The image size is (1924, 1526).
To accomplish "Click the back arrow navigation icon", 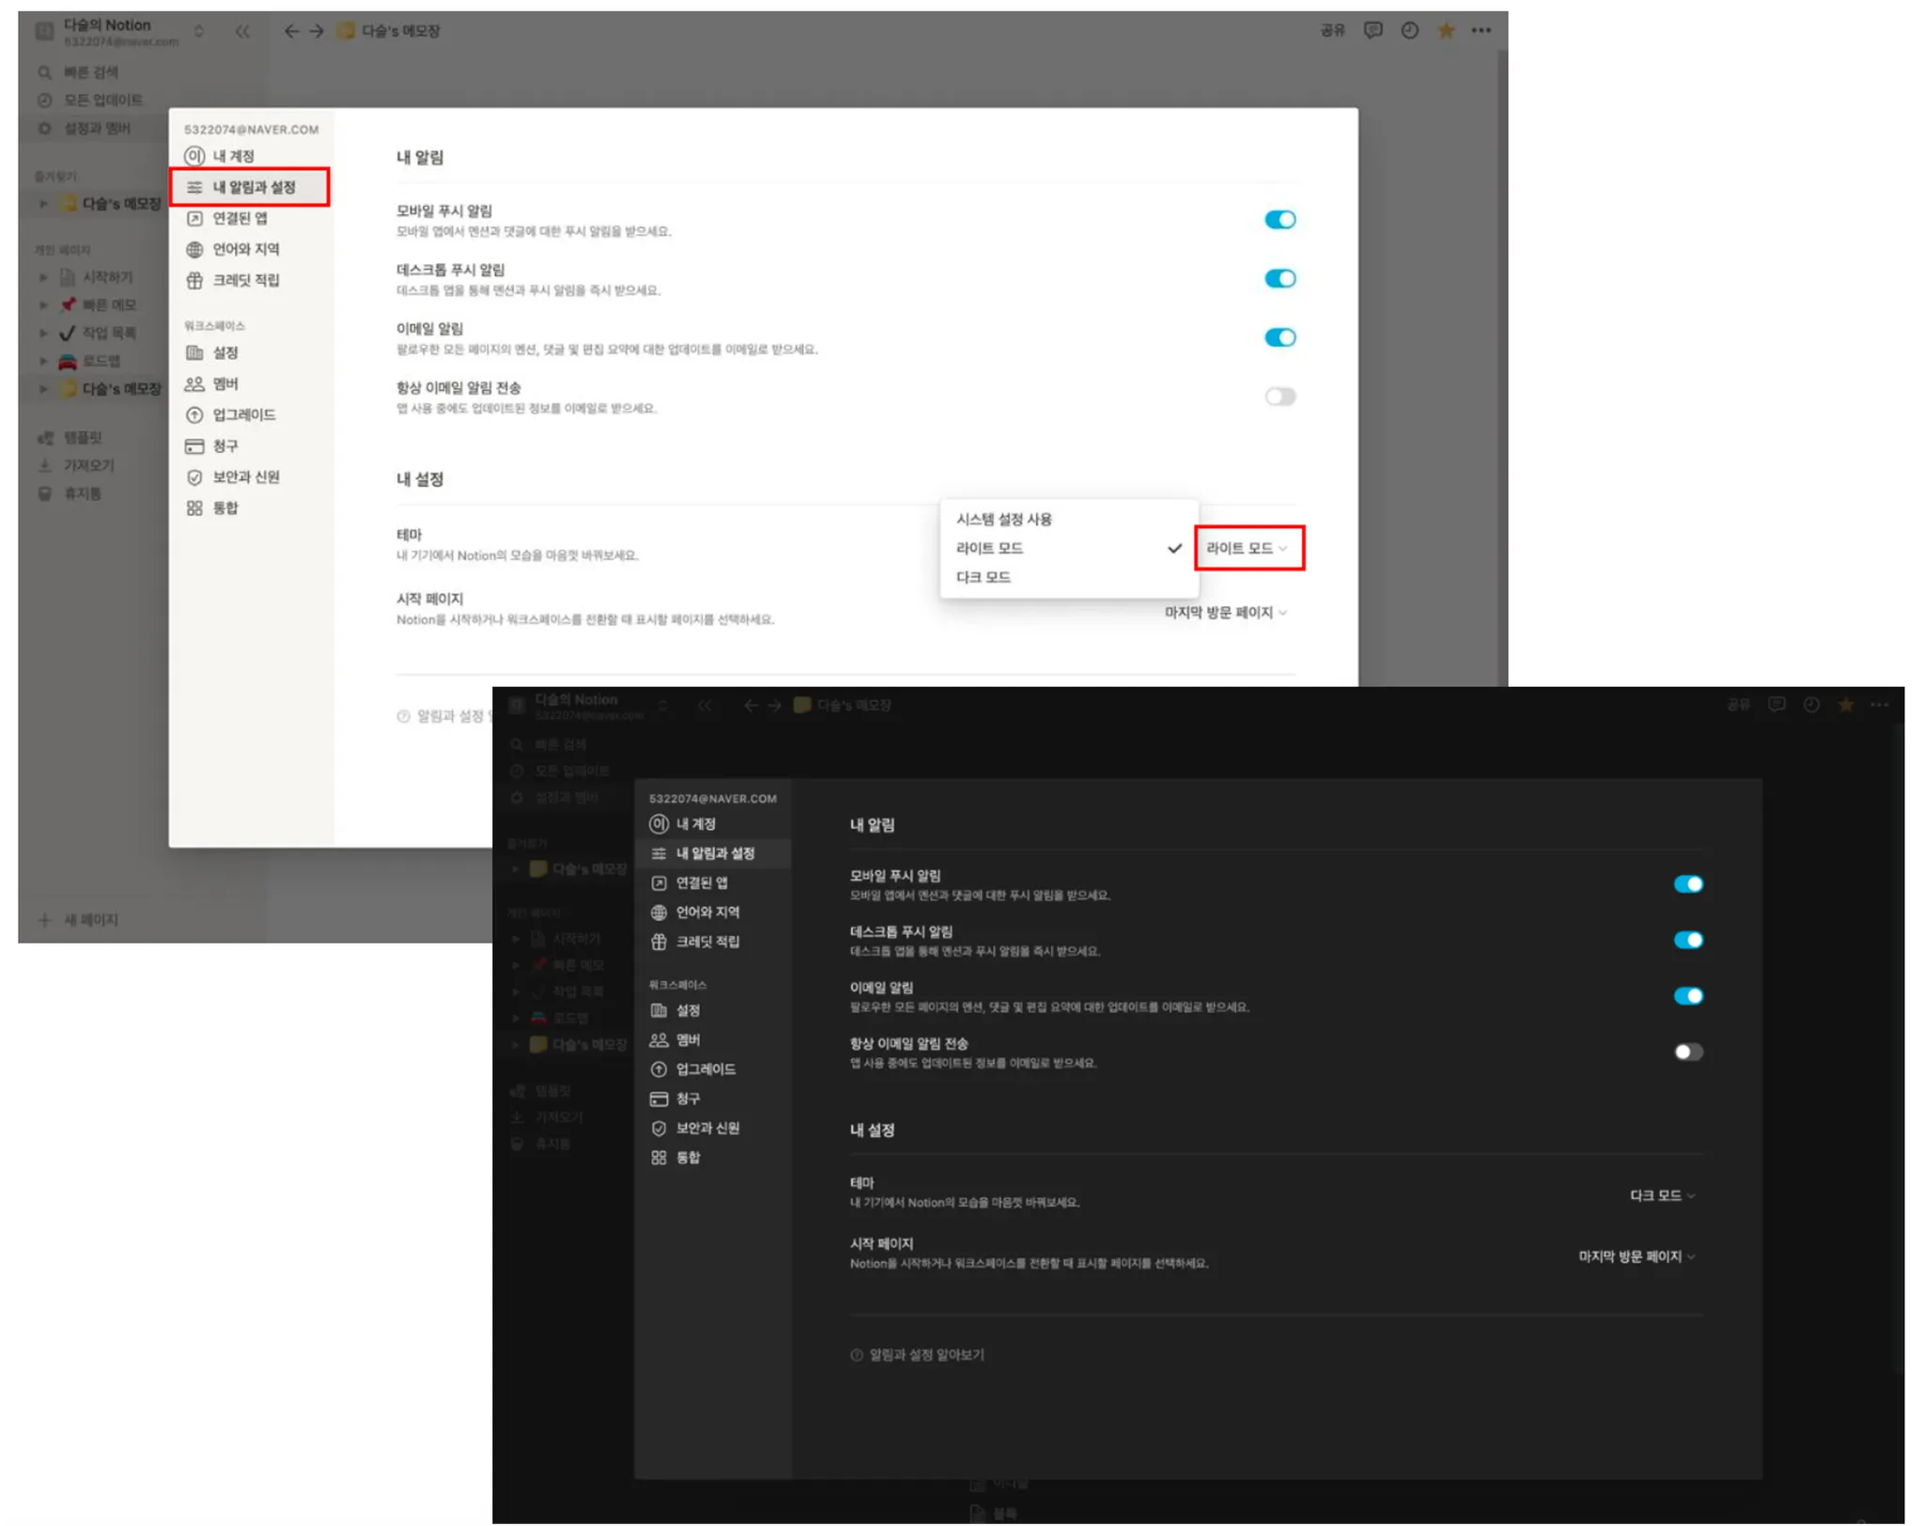I will 291,31.
